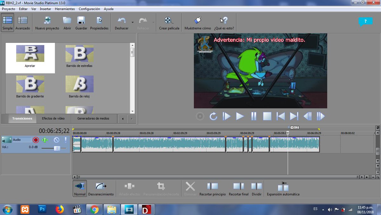This screenshot has width=381, height=215.
Task: Click Recortar principio to trim start
Action: click(x=213, y=189)
